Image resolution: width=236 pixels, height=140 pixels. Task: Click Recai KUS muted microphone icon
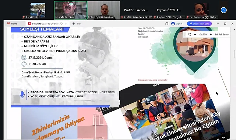click(x=24, y=17)
